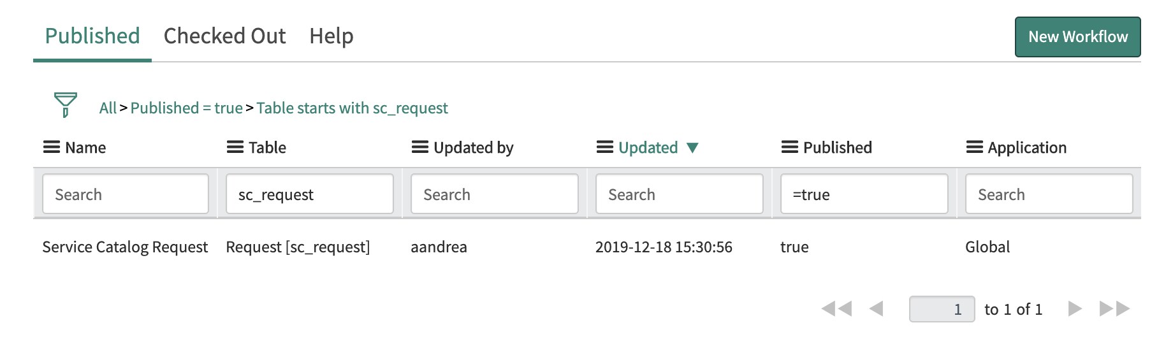Open the Help tab

click(331, 36)
